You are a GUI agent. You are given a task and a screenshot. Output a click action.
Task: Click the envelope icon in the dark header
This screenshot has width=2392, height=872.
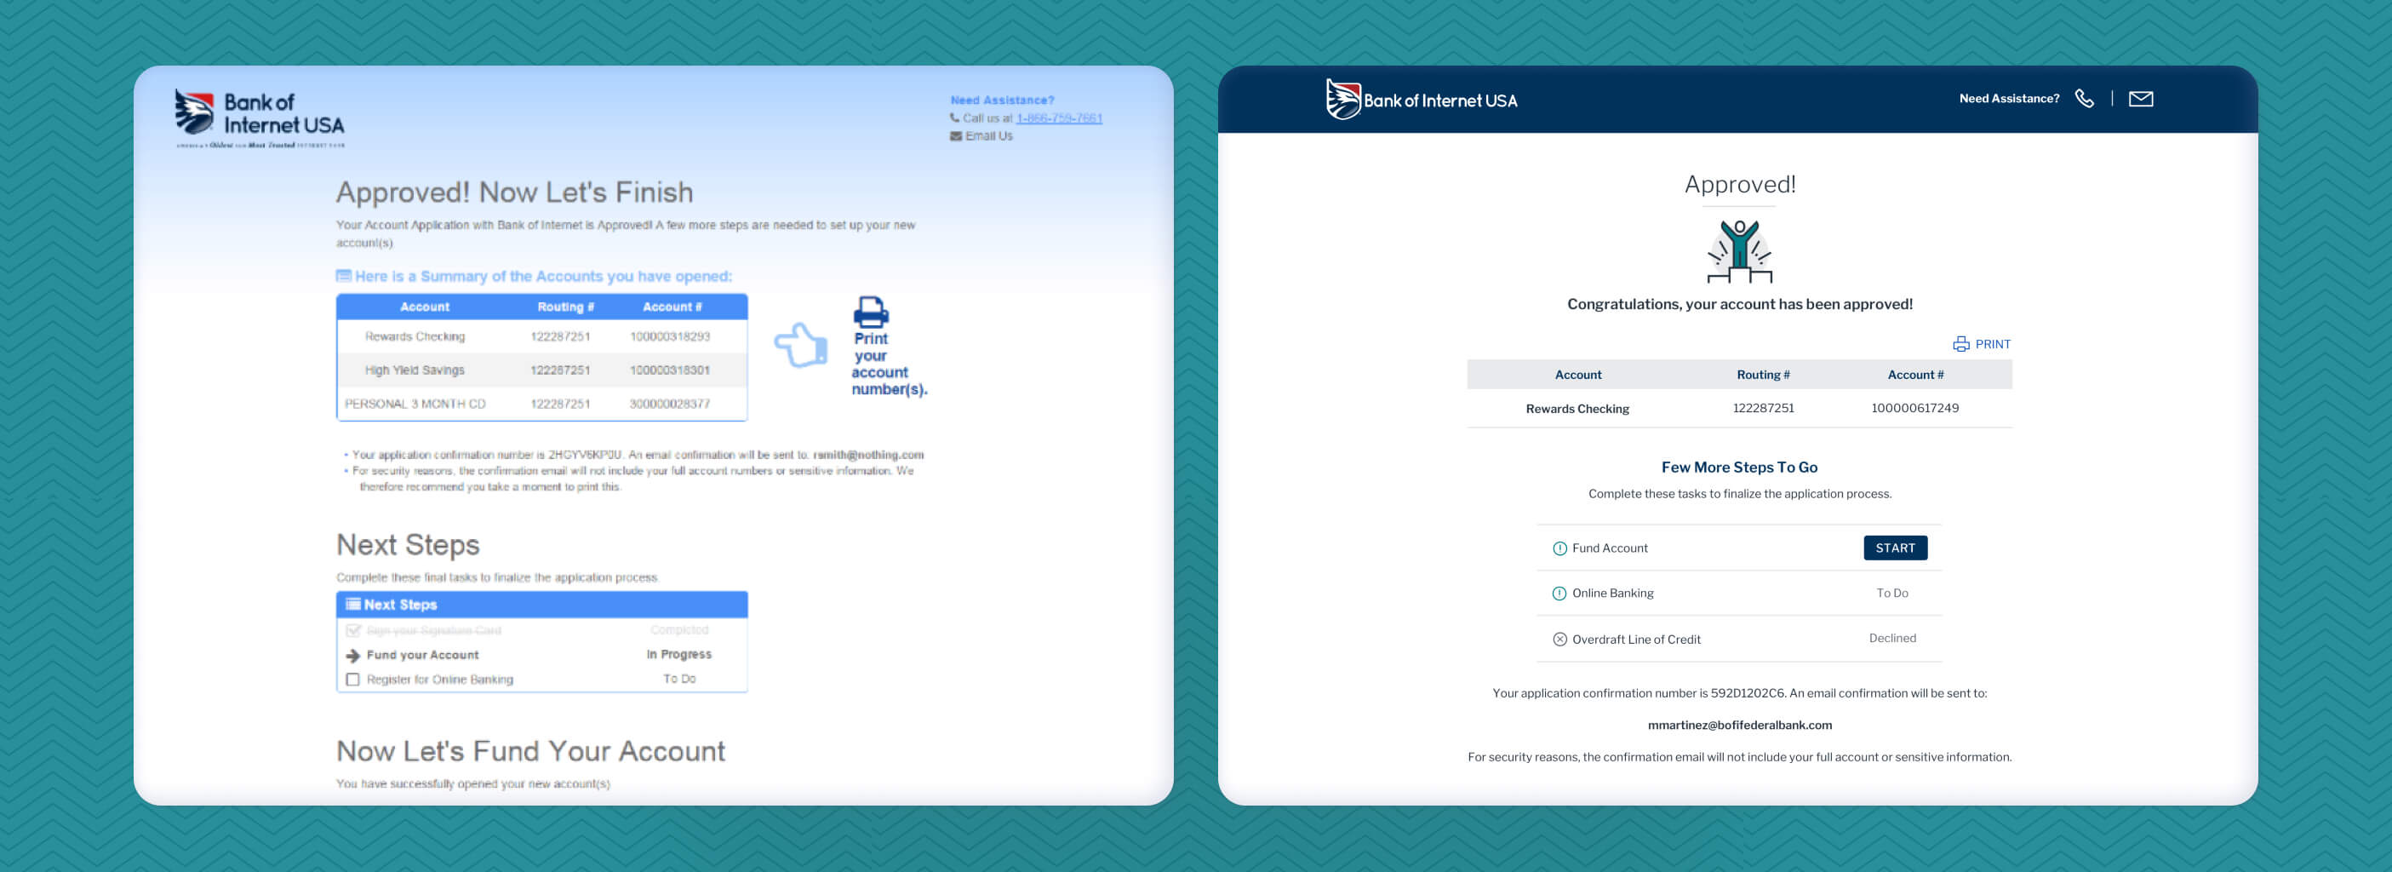click(2140, 99)
